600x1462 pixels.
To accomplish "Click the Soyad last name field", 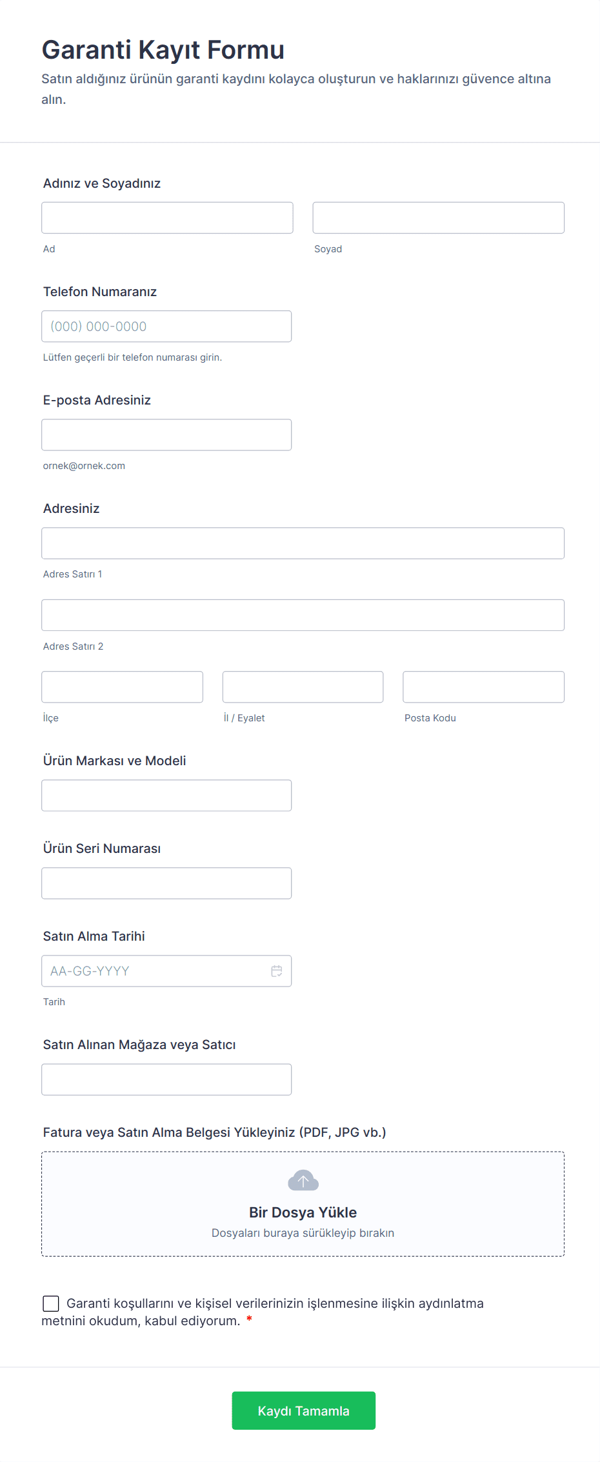I will pos(438,218).
